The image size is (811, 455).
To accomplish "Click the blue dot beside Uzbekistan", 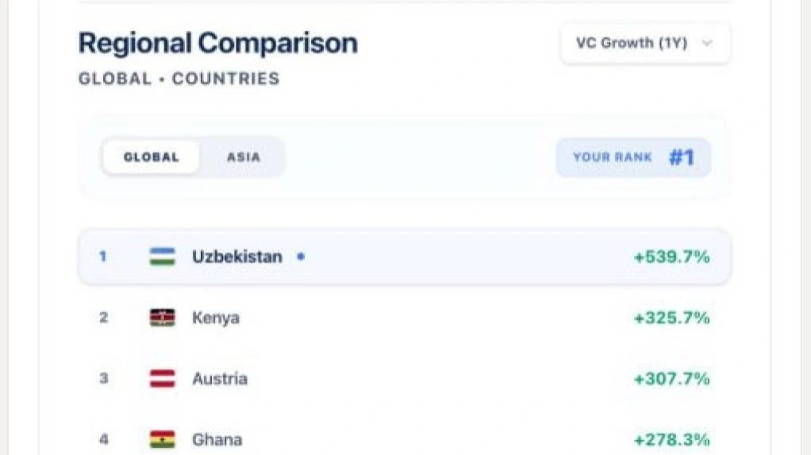I will click(x=301, y=256).
